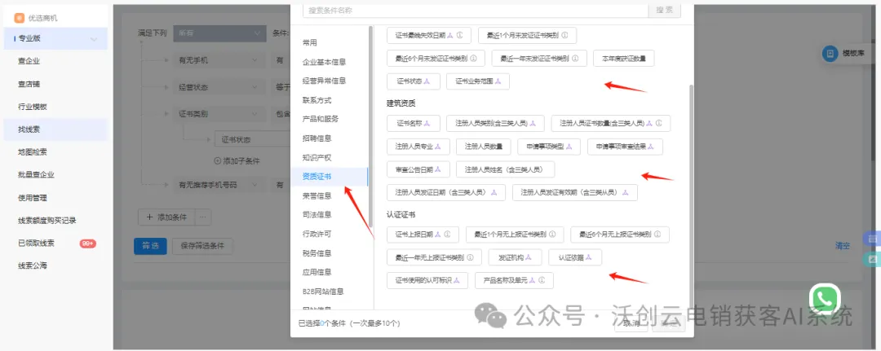Screen dimensions: 881x351
Task: Open the 等于 operator dropdown for 经营状态
Action: 281,87
